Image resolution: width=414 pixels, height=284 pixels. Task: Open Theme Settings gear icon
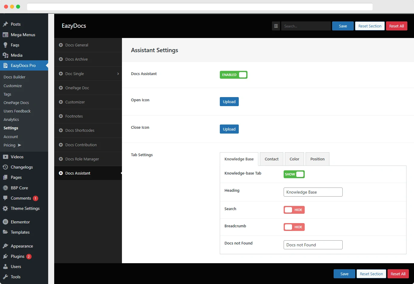(6, 208)
